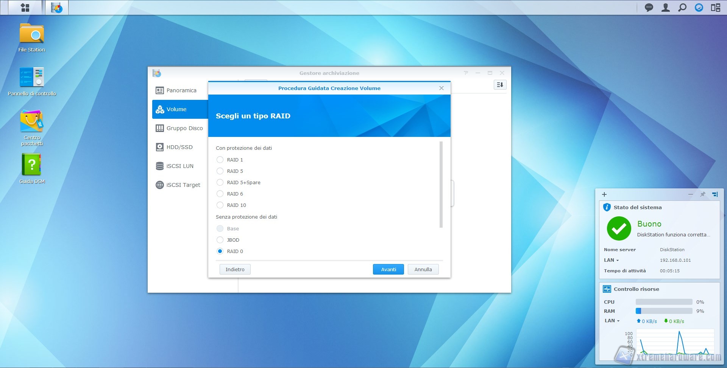Viewport: 727px width, 368px height.
Task: Add a widget with the plus icon
Action: click(x=604, y=194)
